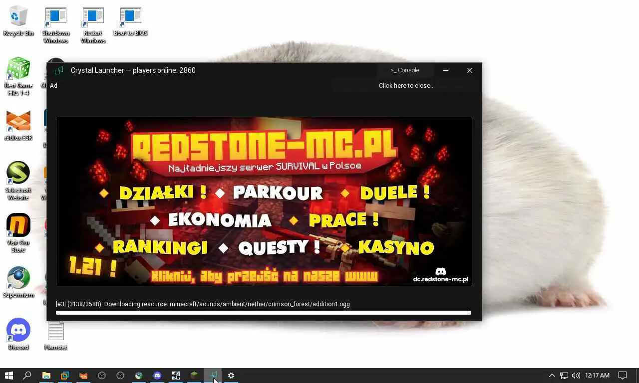The image size is (639, 383).
Task: Open Settings gear in the taskbar
Action: (231, 376)
